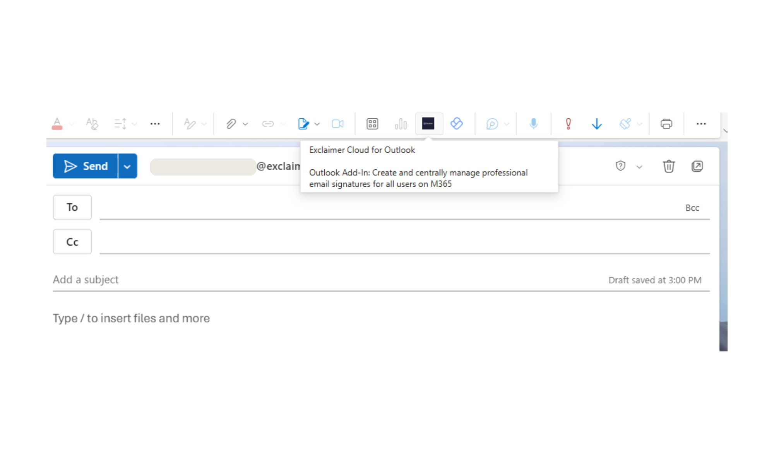Viewport: 774px width, 464px height.
Task: Click Bcc to add hidden recipients
Action: pos(692,208)
